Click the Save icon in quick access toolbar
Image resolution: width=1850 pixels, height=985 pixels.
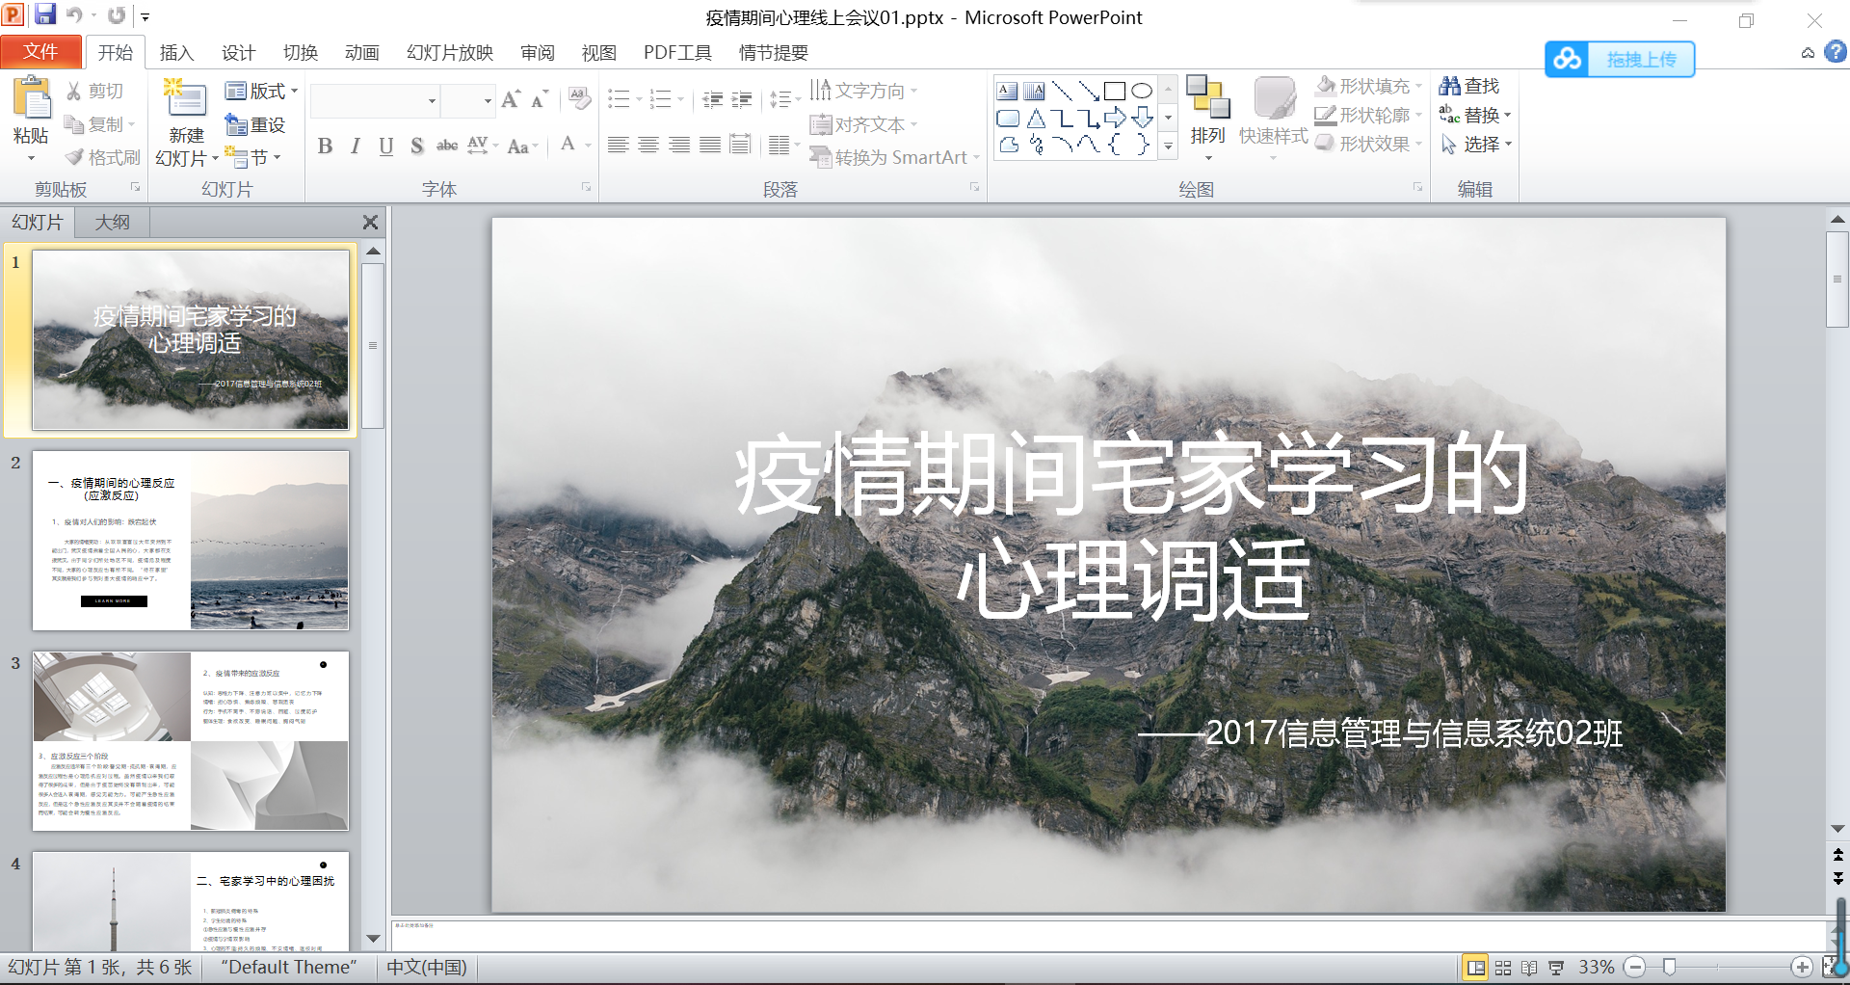45,14
